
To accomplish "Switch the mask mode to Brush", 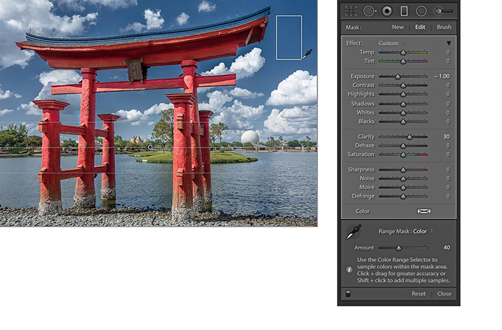I will pyautogui.click(x=444, y=27).
